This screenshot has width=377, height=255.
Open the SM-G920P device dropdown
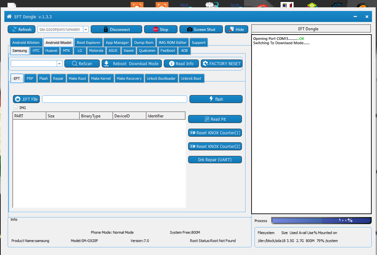[86, 30]
